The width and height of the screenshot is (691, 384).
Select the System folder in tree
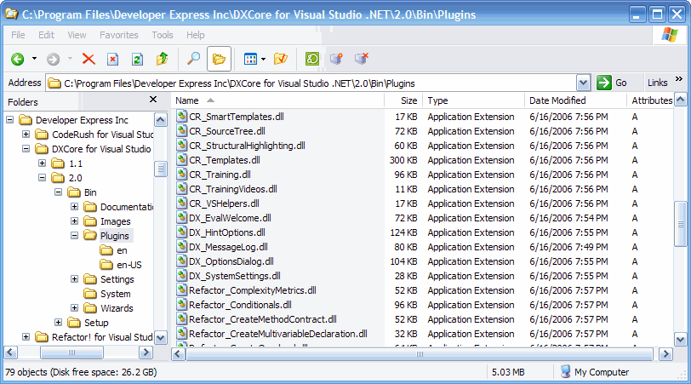pyautogui.click(x=116, y=294)
